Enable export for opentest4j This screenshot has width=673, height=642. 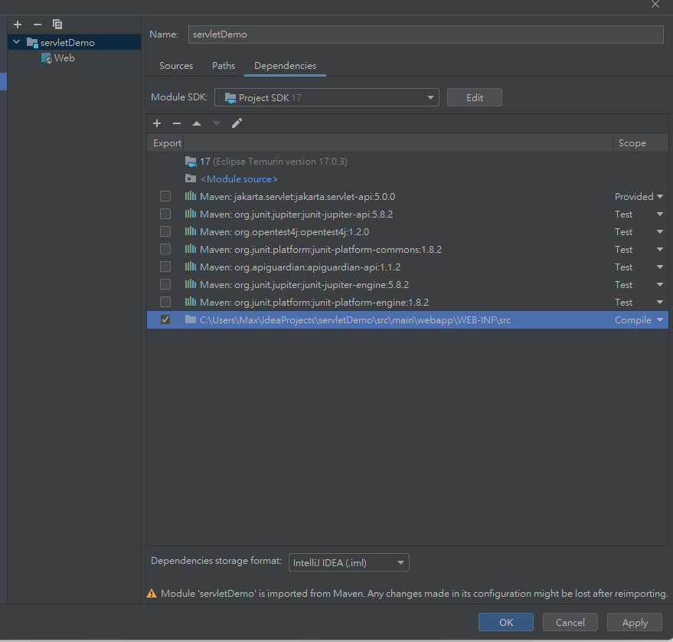click(x=165, y=231)
